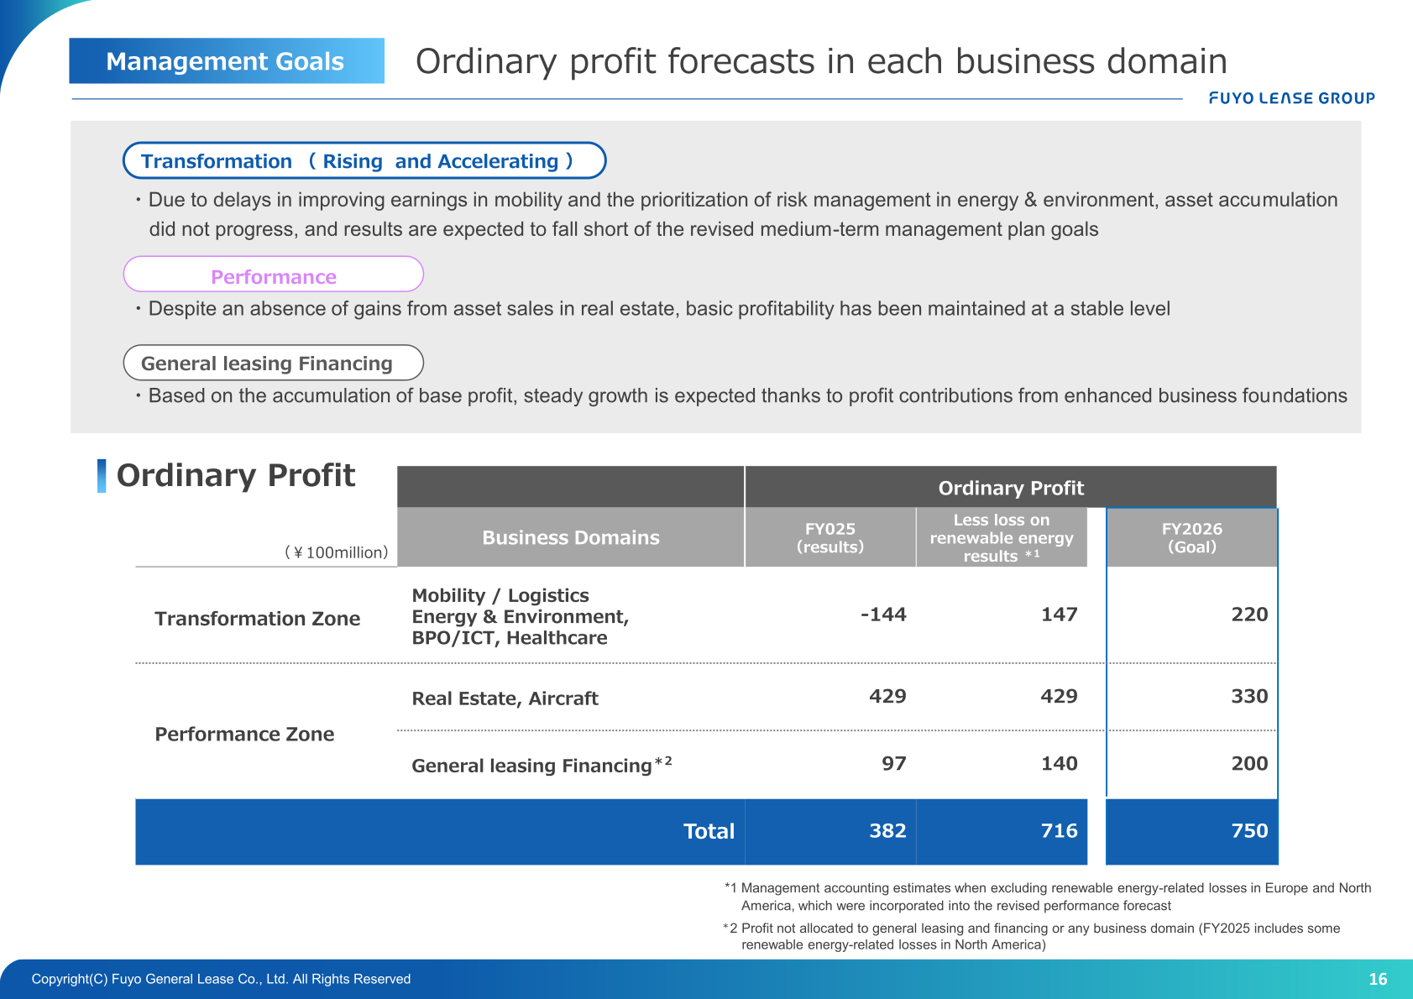Screen dimensions: 1413x999
Task: Click the 'Transformation Zone' row label
Action: pyautogui.click(x=258, y=619)
